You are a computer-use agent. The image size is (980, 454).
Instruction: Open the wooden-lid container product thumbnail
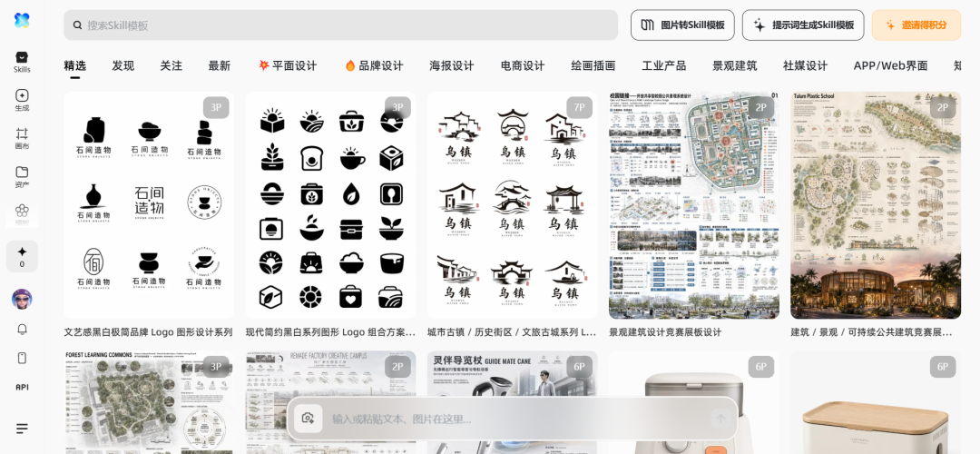tap(876, 402)
